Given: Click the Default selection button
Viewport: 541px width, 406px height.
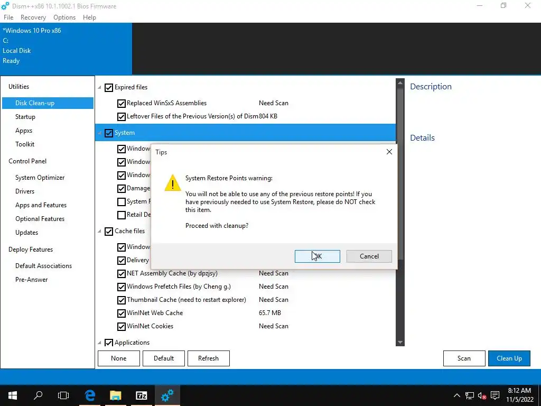Looking at the screenshot, I should tap(164, 358).
